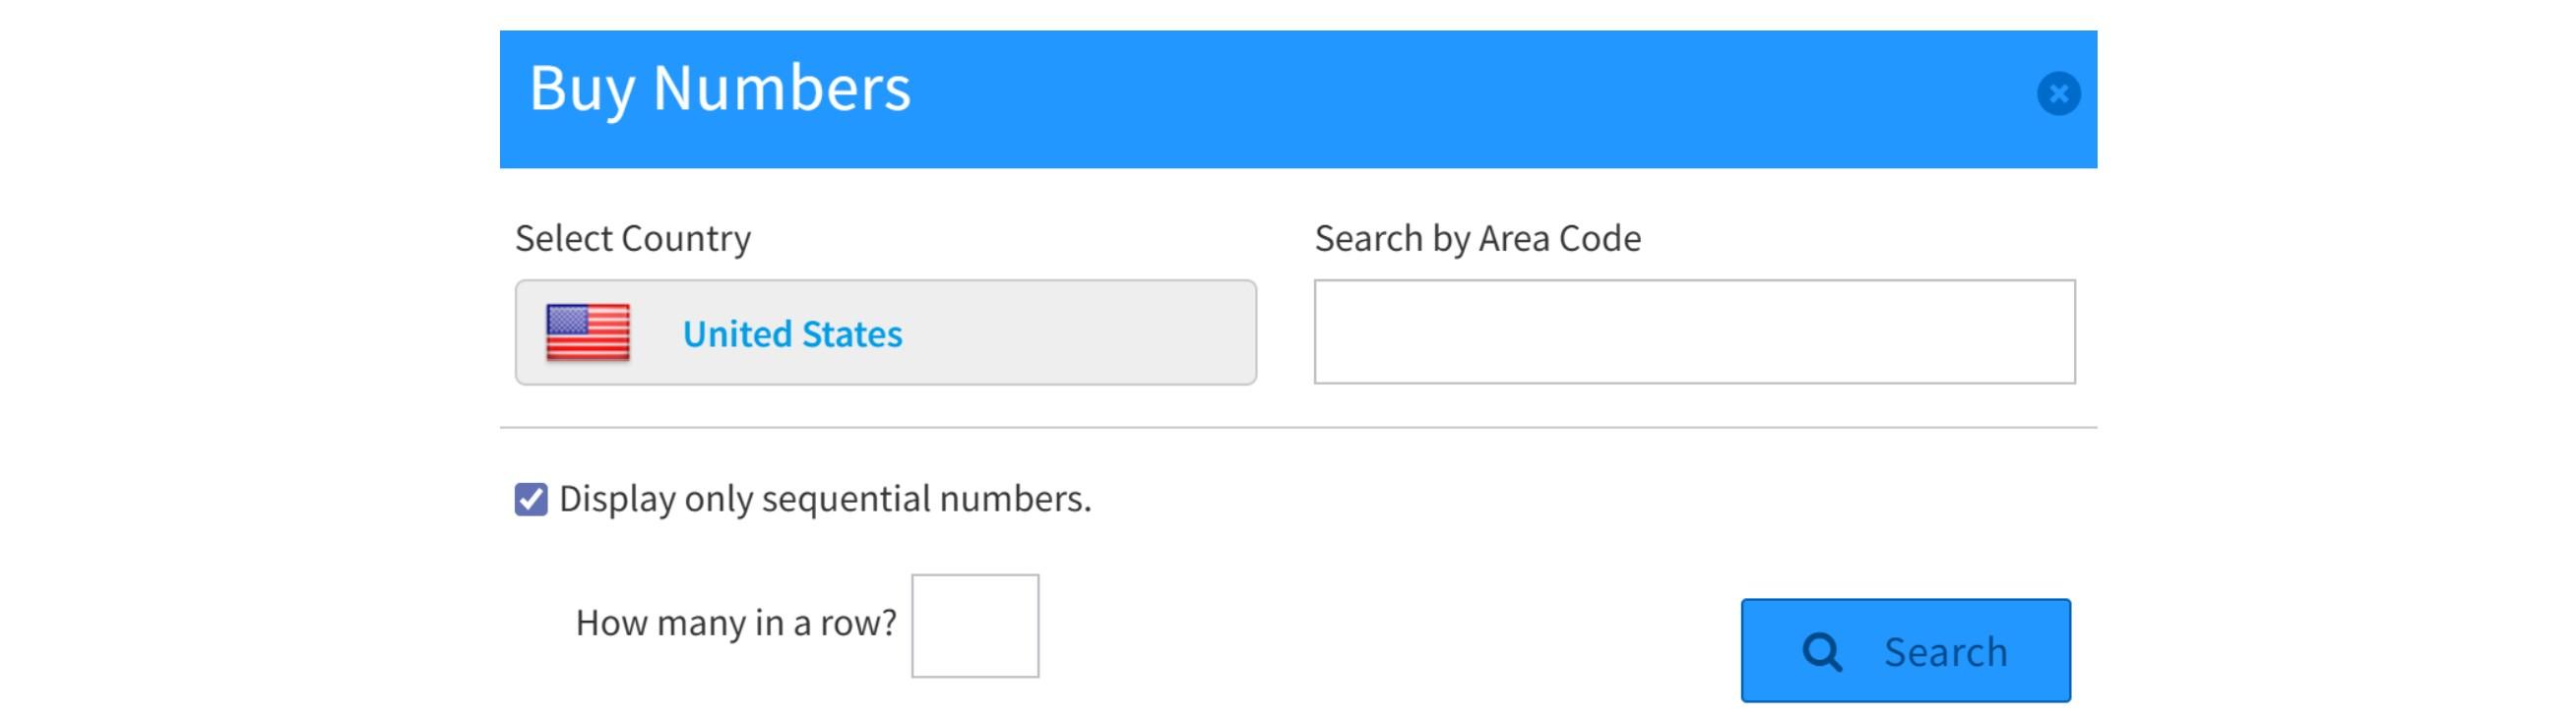
Task: Click empty space right of United States
Action: click(x=1080, y=332)
